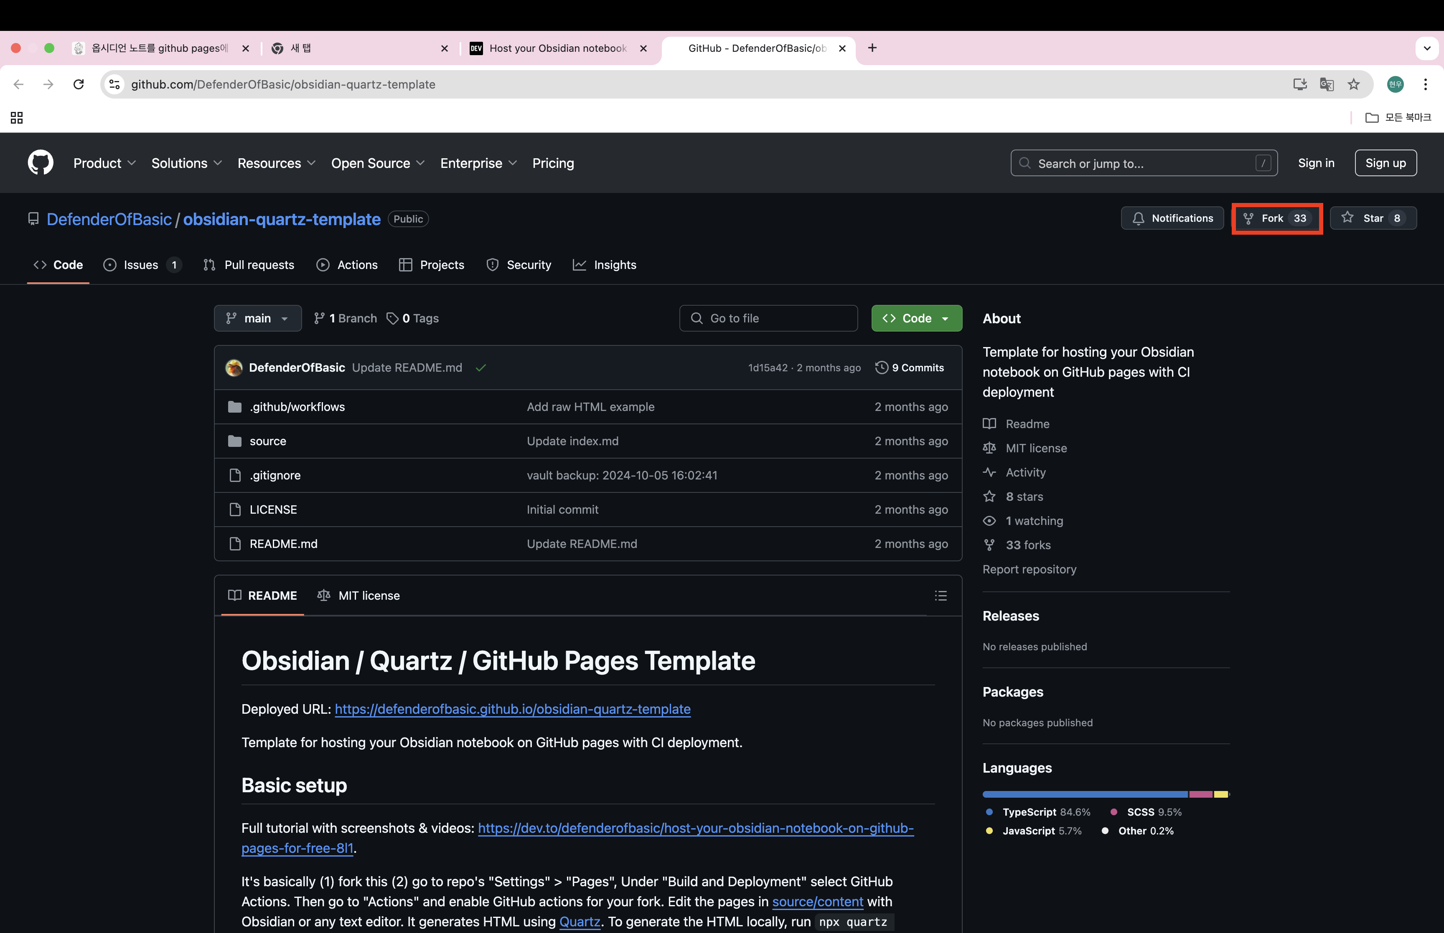Go to the Actions tab

[x=347, y=265]
